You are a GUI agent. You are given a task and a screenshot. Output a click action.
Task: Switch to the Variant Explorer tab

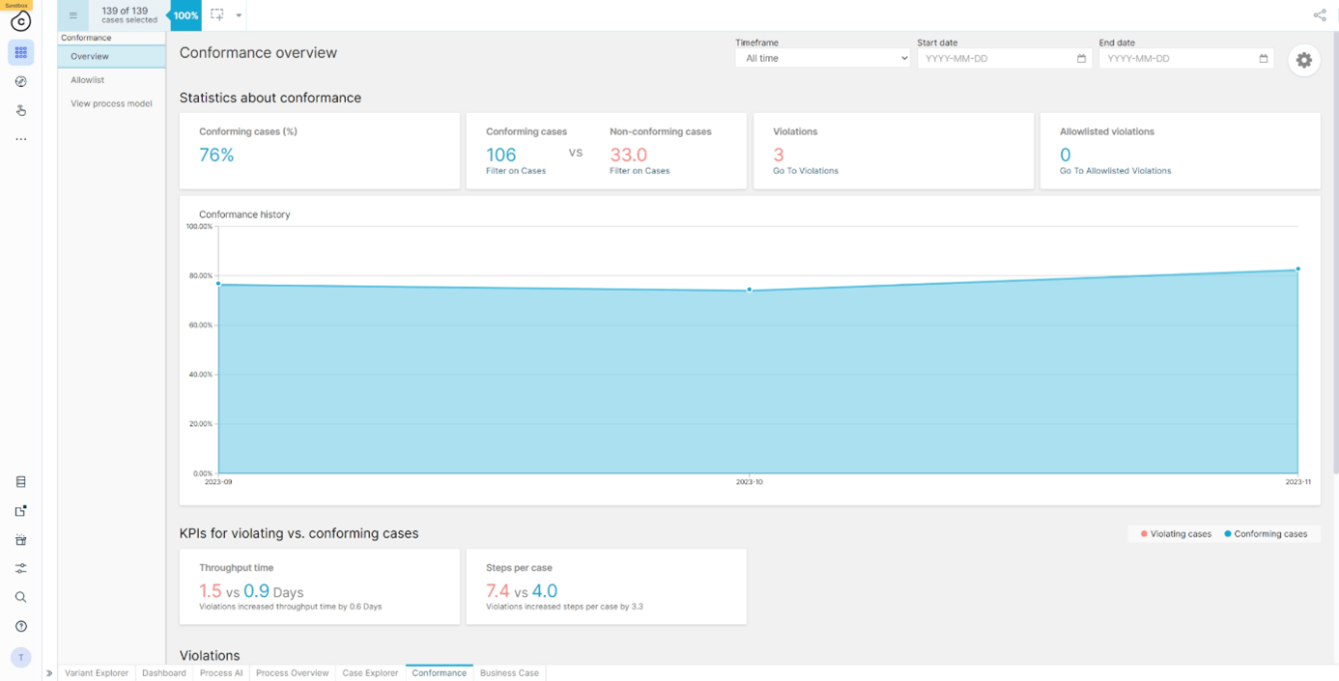[97, 673]
